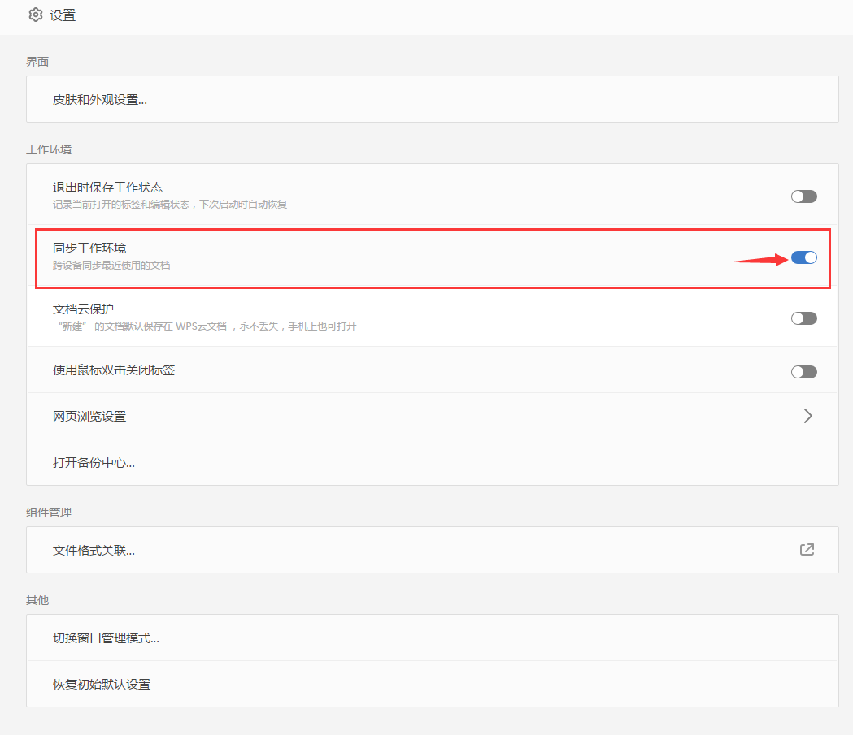Screen dimensions: 853x735
Task: Open 皮肤和外观设置 option
Action: coord(433,99)
